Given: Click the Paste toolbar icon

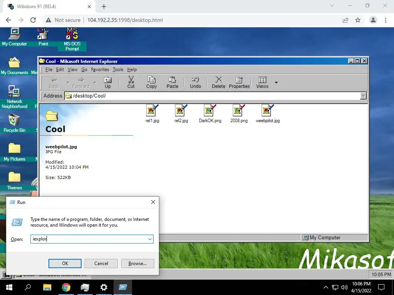Looking at the screenshot, I should pyautogui.click(x=172, y=83).
